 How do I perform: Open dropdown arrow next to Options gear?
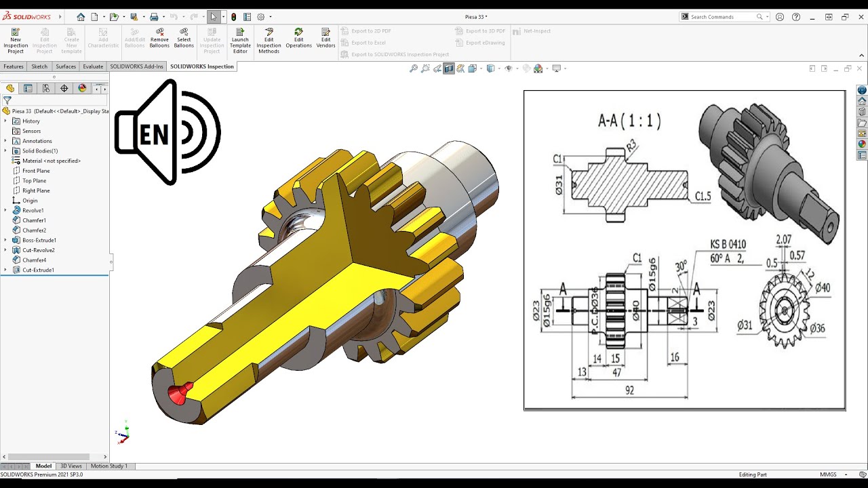tap(271, 17)
